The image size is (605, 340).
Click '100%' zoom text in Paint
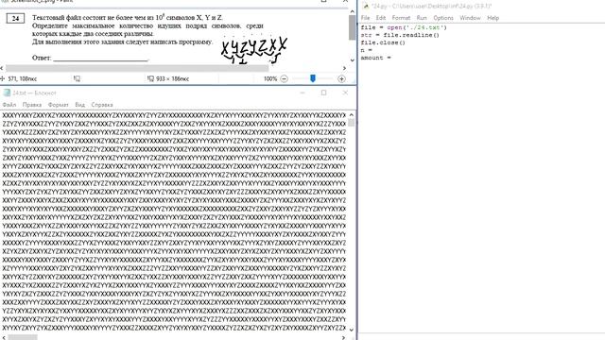point(270,78)
